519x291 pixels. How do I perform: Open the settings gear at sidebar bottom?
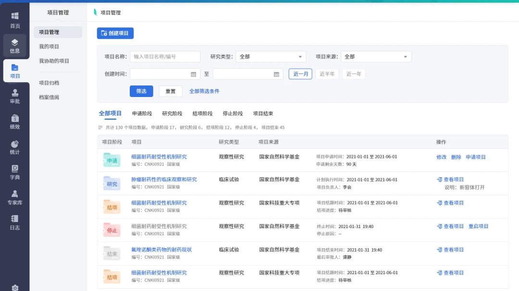point(15,287)
